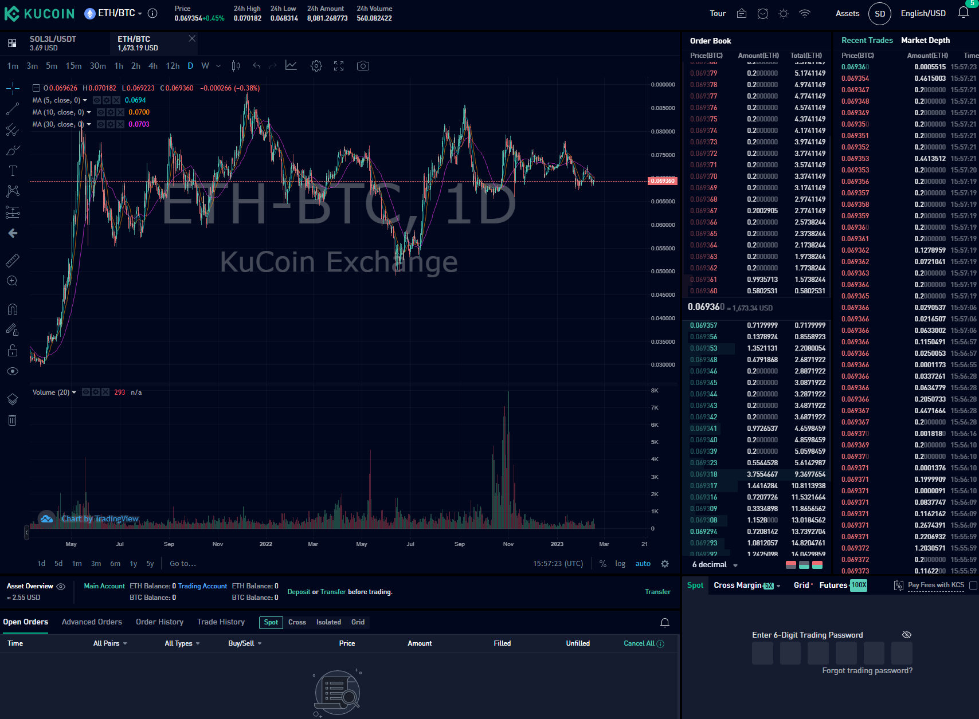The width and height of the screenshot is (979, 719).
Task: Toggle fullscreen chart mode
Action: 339,66
